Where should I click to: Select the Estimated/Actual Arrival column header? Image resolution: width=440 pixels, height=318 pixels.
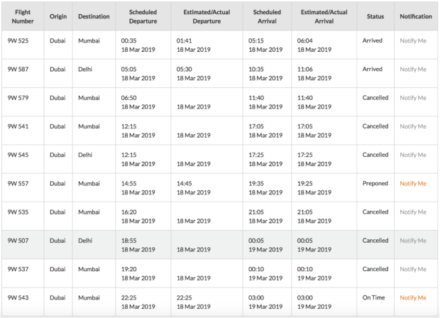(x=324, y=16)
